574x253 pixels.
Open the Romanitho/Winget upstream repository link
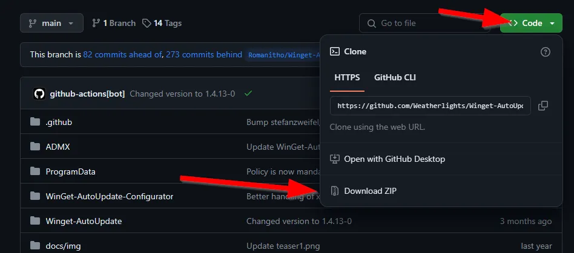[284, 55]
